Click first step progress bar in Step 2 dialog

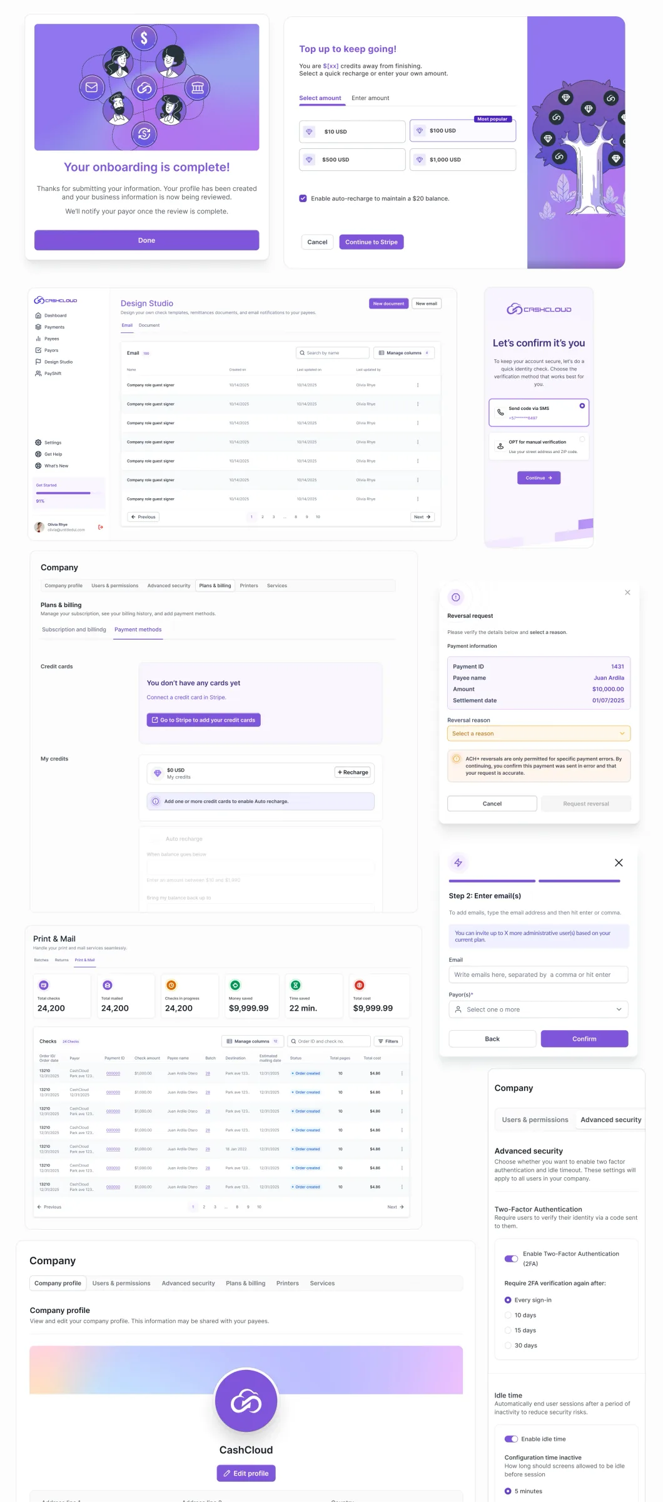(x=492, y=881)
